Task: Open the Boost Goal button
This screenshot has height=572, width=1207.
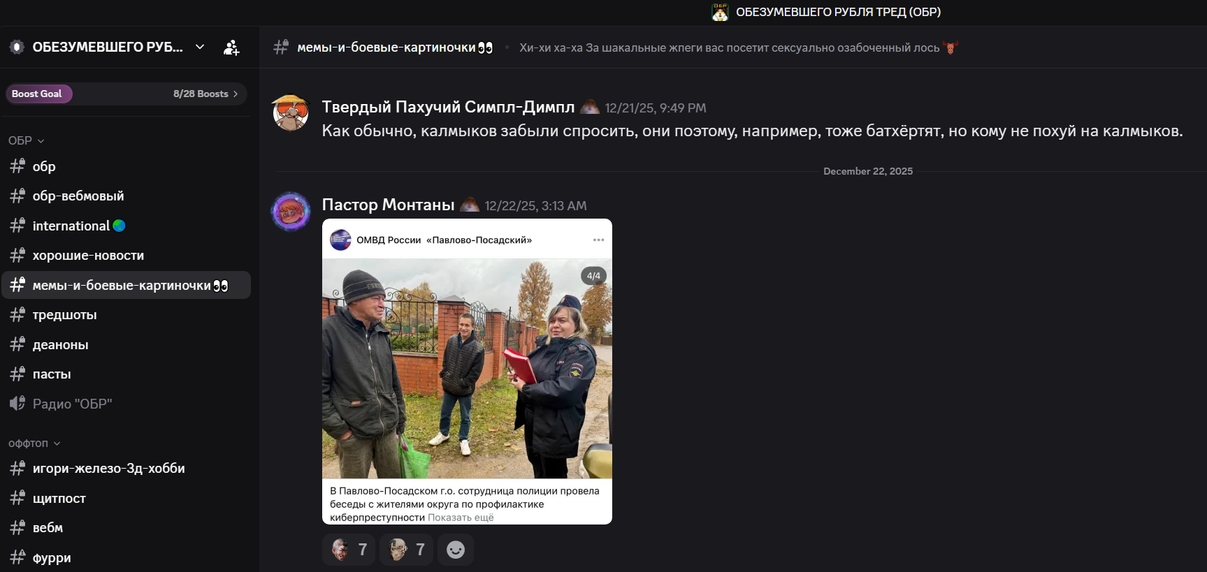Action: 38,94
